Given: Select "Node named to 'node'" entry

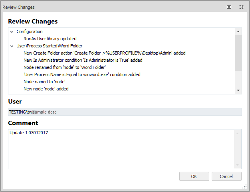Looking at the screenshot, I should [44, 82].
